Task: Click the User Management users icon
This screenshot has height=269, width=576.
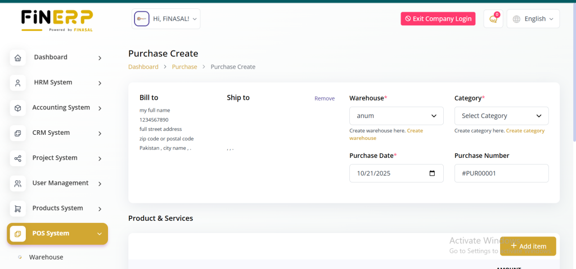Action: pos(18,184)
